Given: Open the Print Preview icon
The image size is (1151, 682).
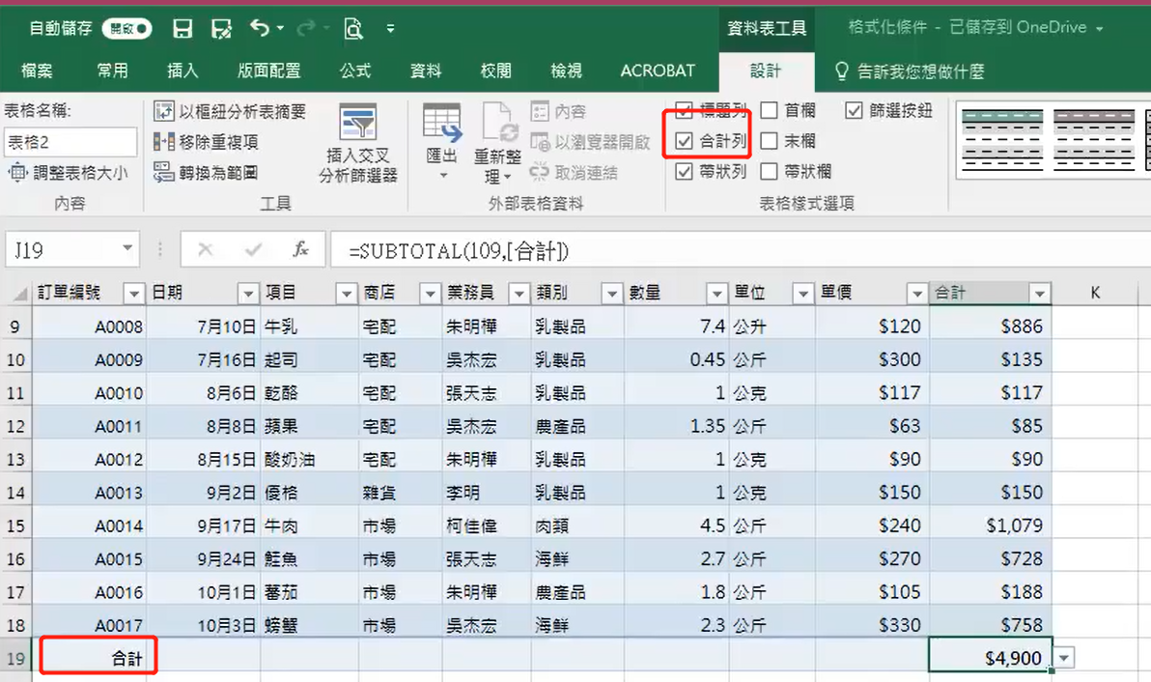Looking at the screenshot, I should (353, 29).
